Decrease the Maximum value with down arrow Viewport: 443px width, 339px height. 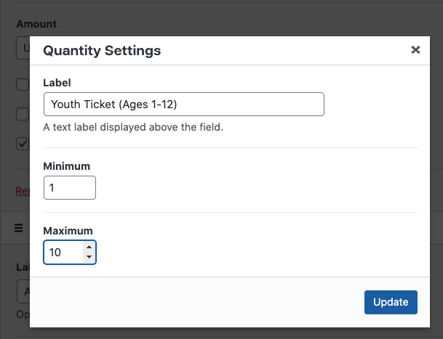coord(89,257)
